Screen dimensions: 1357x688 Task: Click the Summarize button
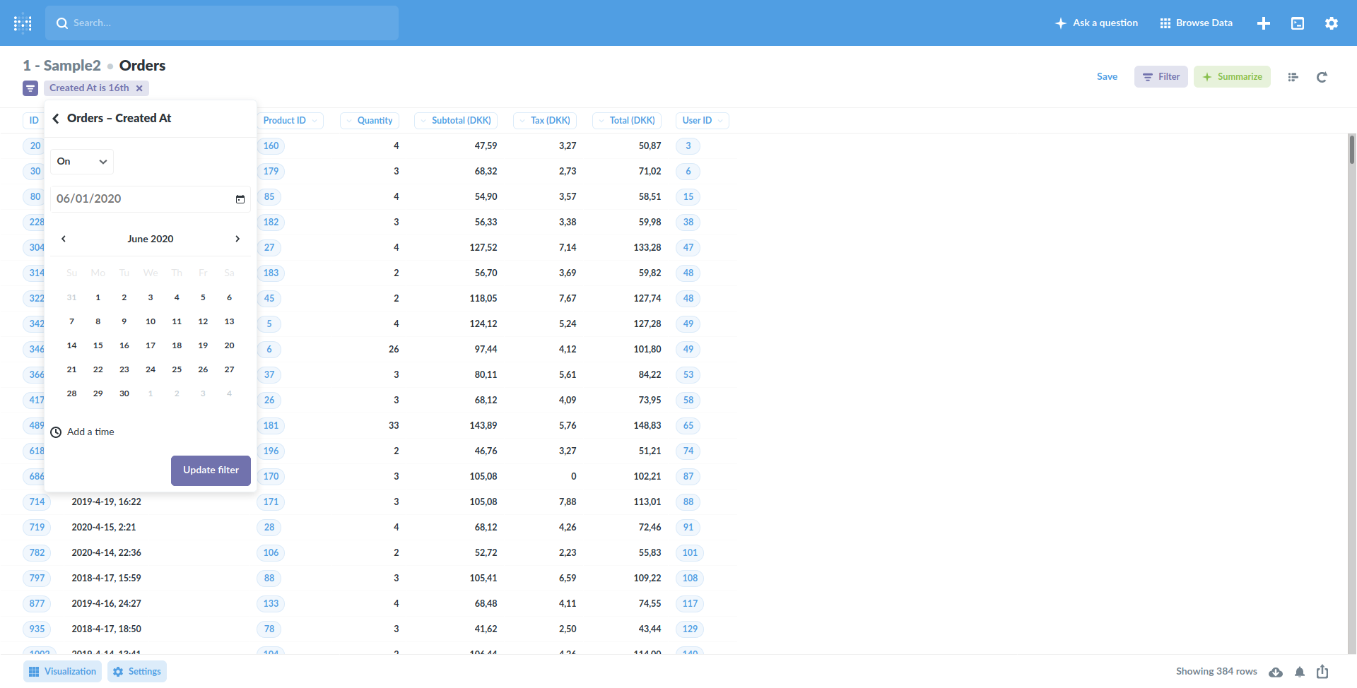tap(1232, 76)
